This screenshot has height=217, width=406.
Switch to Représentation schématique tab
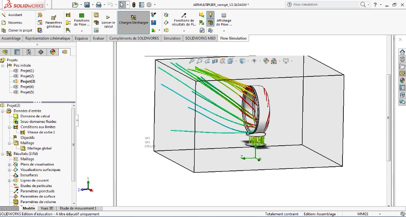tap(48, 38)
